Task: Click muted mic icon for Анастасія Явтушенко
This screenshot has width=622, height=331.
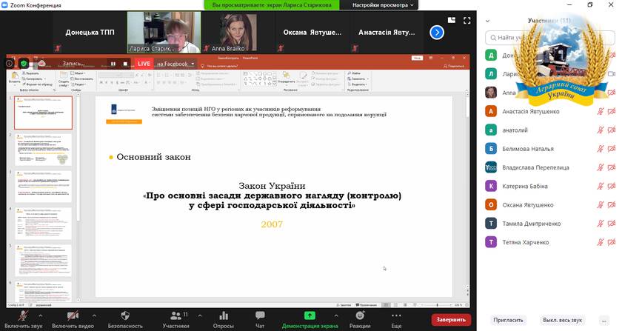Action: 601,112
